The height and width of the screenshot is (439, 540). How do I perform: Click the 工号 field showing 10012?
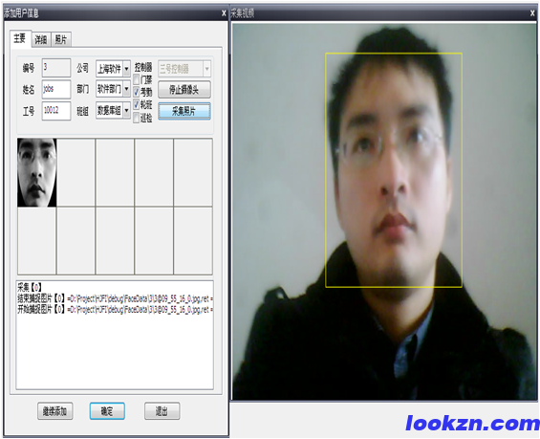(56, 111)
